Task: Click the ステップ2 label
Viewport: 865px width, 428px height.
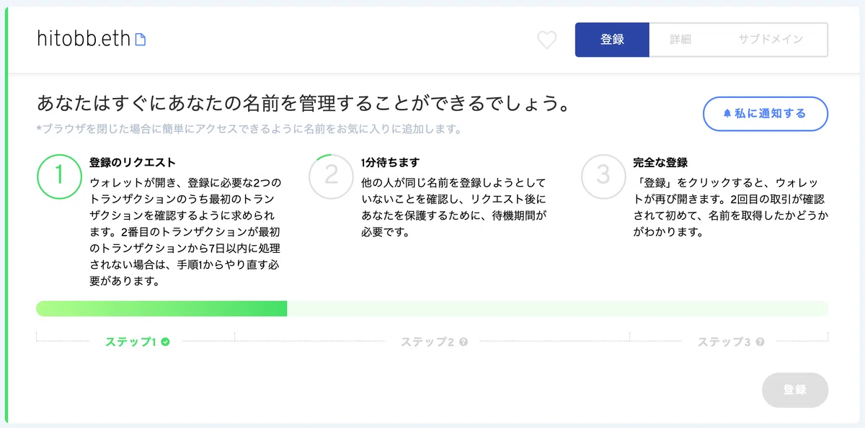Action: point(427,342)
